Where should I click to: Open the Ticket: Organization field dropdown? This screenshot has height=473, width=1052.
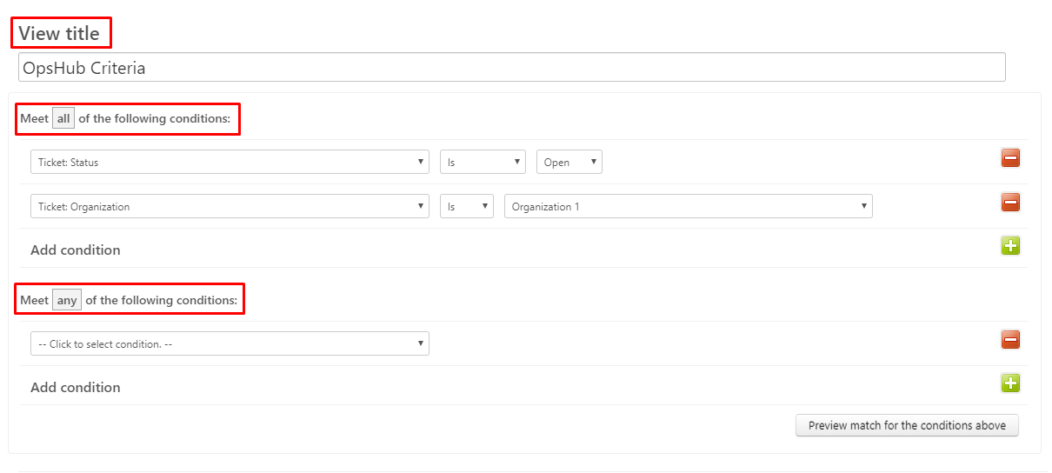point(230,207)
